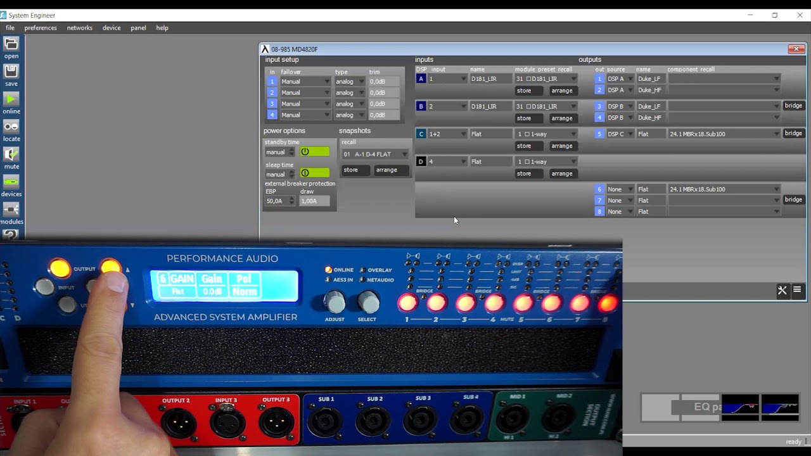The image size is (811, 456).
Task: Click the open icon in sidebar
Action: [x=11, y=44]
